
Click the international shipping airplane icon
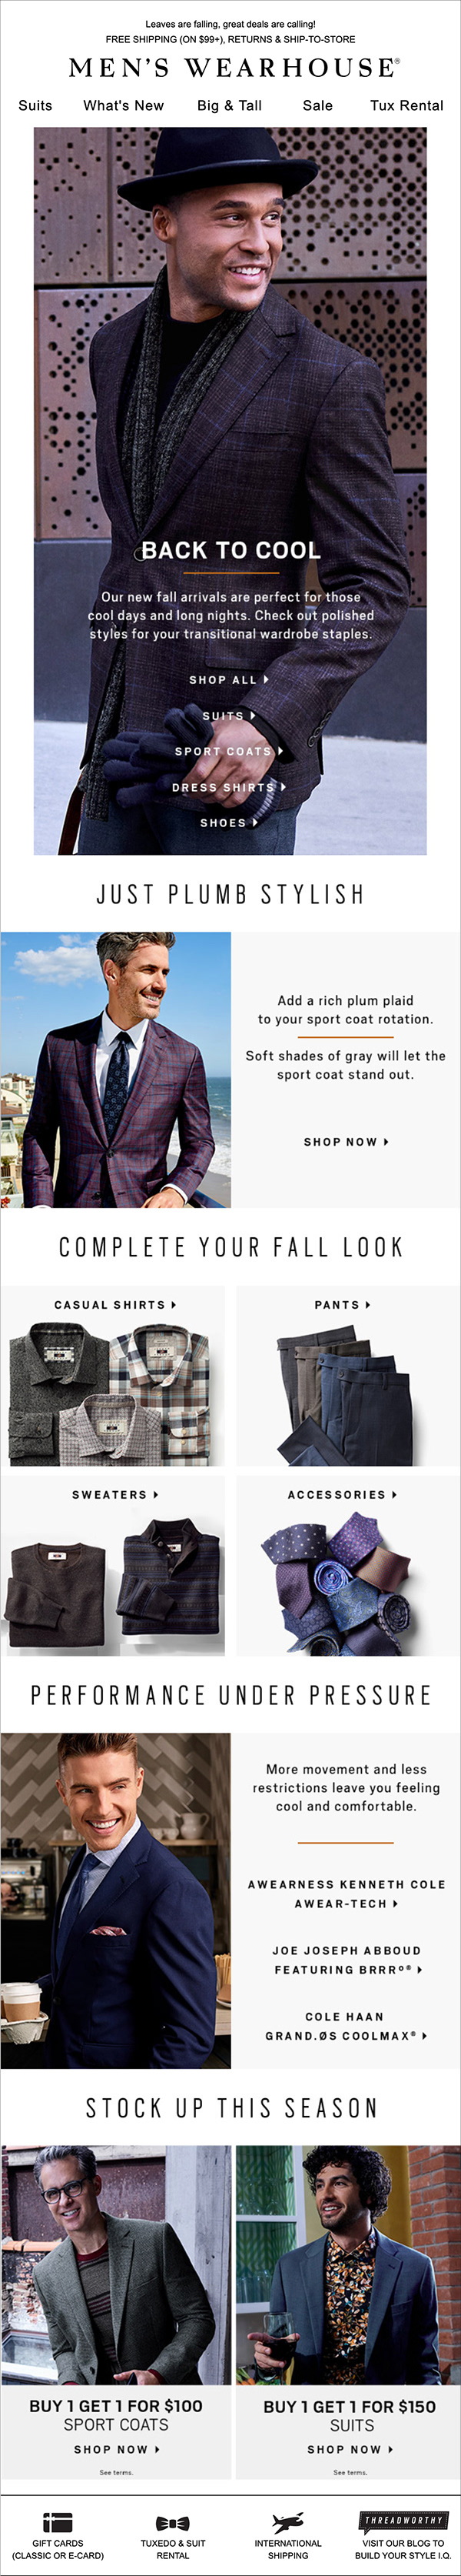tap(287, 2523)
